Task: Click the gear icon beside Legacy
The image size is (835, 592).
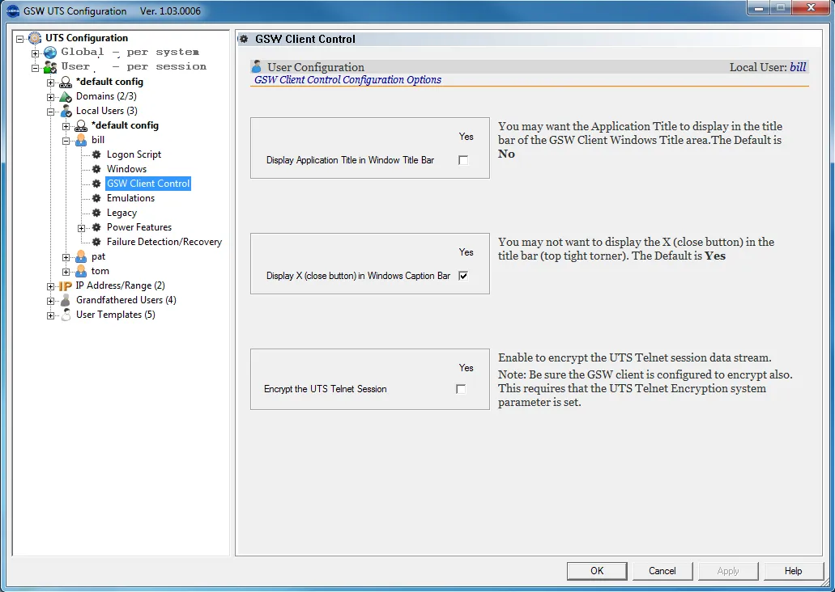Action: [96, 213]
